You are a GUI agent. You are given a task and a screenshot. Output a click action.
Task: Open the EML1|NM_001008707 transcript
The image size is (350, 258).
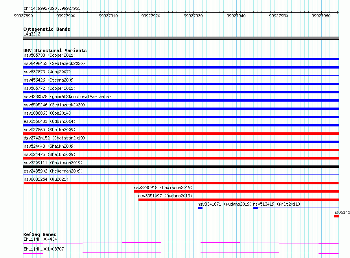click(x=44, y=249)
